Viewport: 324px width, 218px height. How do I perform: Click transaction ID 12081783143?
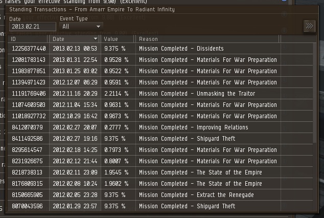click(29, 60)
